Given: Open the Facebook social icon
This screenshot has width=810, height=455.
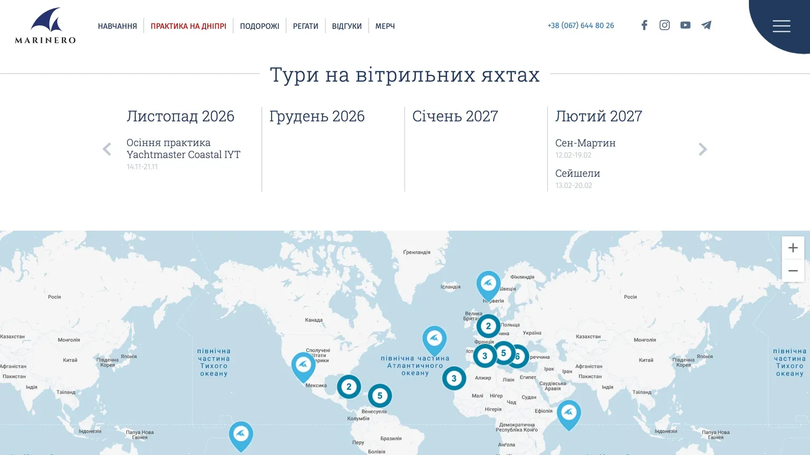Looking at the screenshot, I should point(644,25).
